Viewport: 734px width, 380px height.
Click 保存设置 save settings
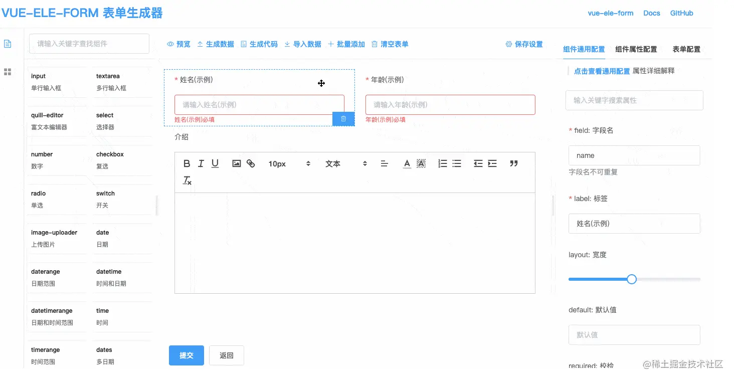coord(524,44)
